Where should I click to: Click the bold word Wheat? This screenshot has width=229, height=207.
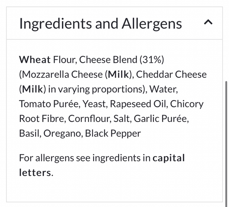35,59
